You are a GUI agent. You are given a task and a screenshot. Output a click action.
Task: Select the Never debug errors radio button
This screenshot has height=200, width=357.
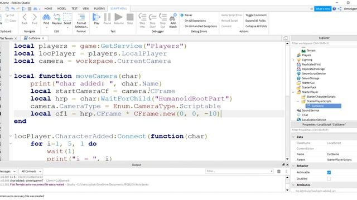point(182,15)
